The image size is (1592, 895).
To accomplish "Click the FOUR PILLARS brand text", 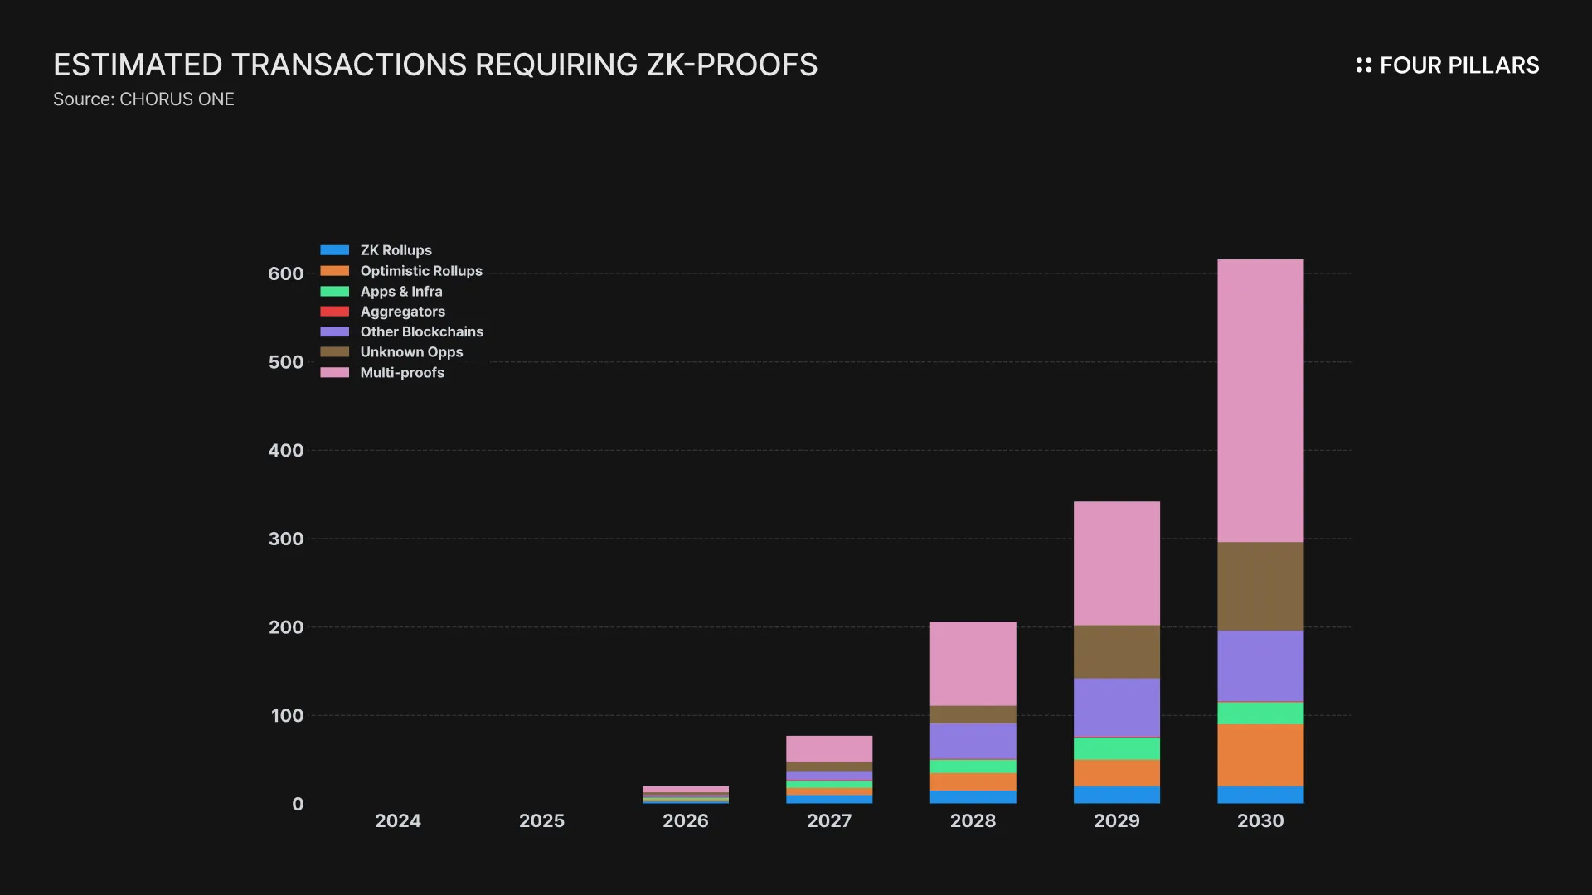I will click(x=1459, y=65).
